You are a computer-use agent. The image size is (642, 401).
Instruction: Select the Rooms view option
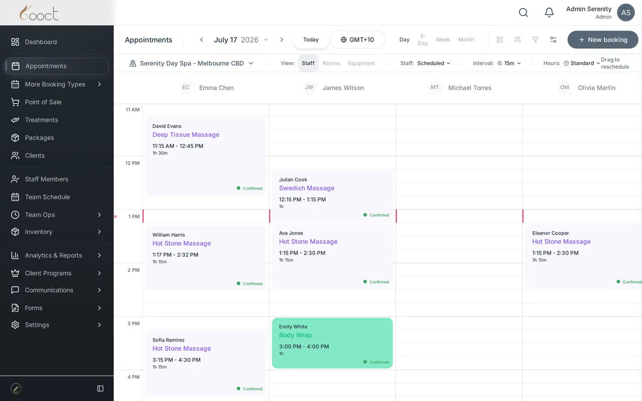331,63
